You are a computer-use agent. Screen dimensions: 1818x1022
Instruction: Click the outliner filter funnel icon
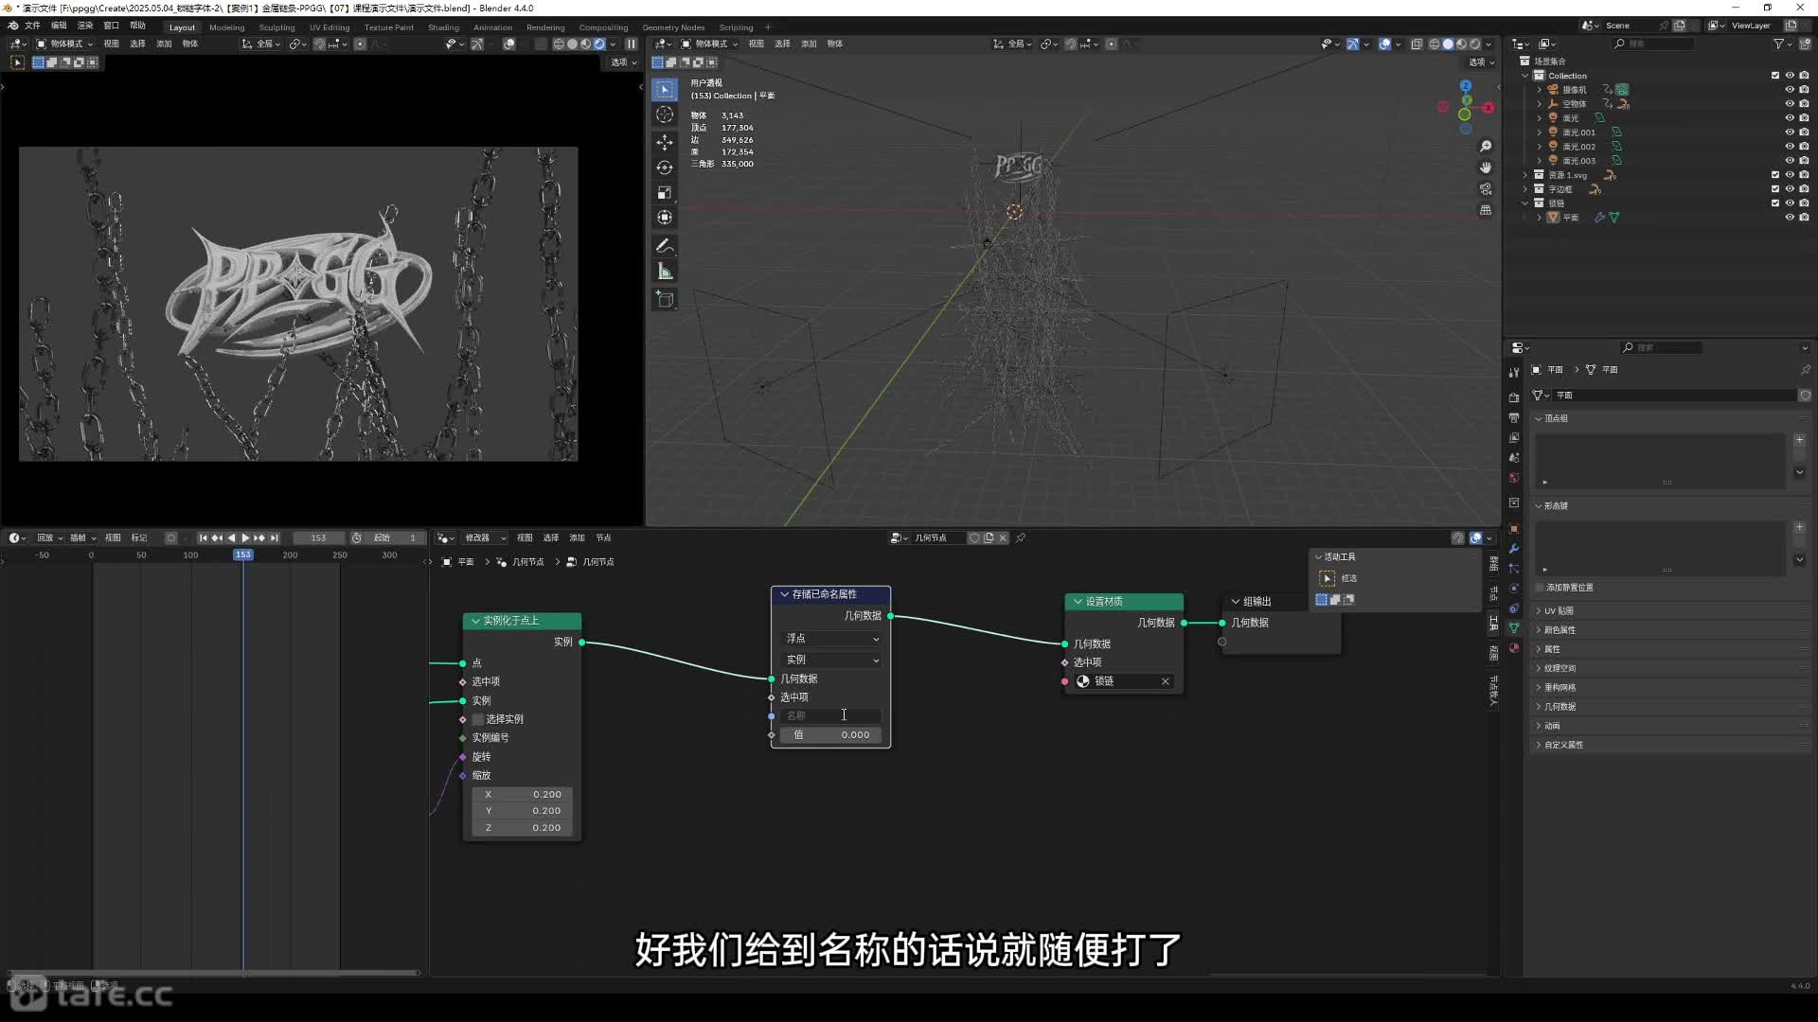point(1779,44)
